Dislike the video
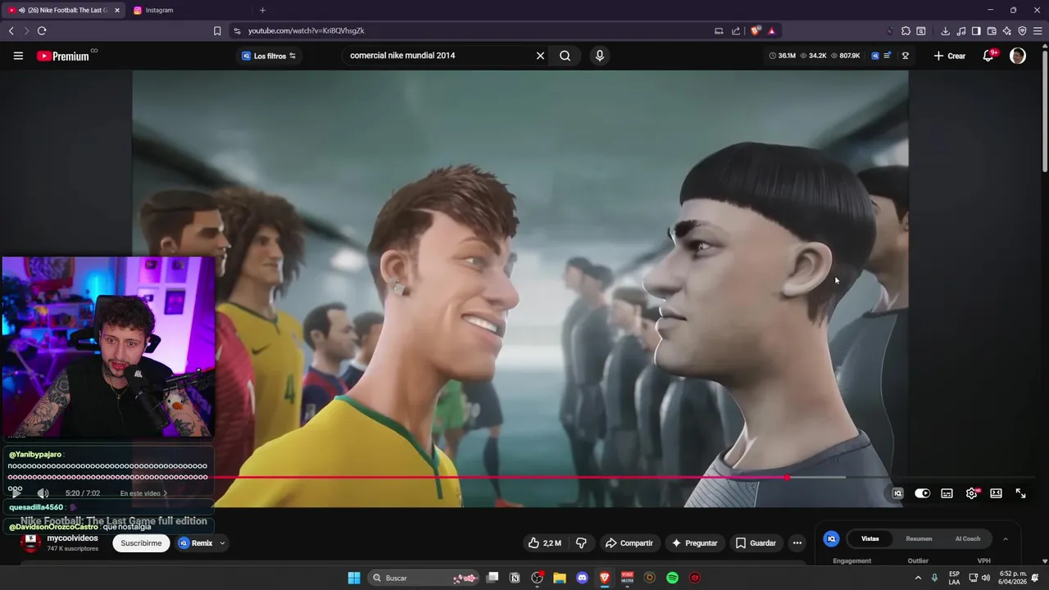Viewport: 1049px width, 590px height. [x=581, y=543]
